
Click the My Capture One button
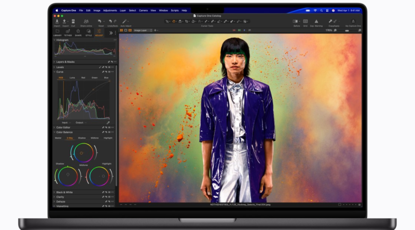[x=354, y=21]
